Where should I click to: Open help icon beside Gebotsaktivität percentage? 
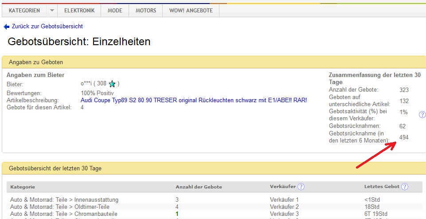click(x=422, y=115)
